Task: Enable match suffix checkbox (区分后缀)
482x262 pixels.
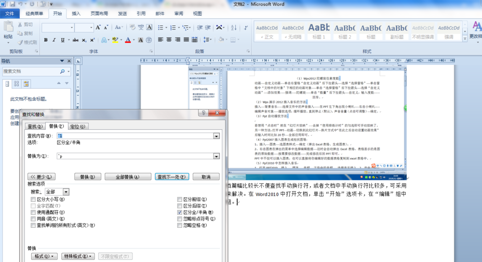Action: (180, 206)
